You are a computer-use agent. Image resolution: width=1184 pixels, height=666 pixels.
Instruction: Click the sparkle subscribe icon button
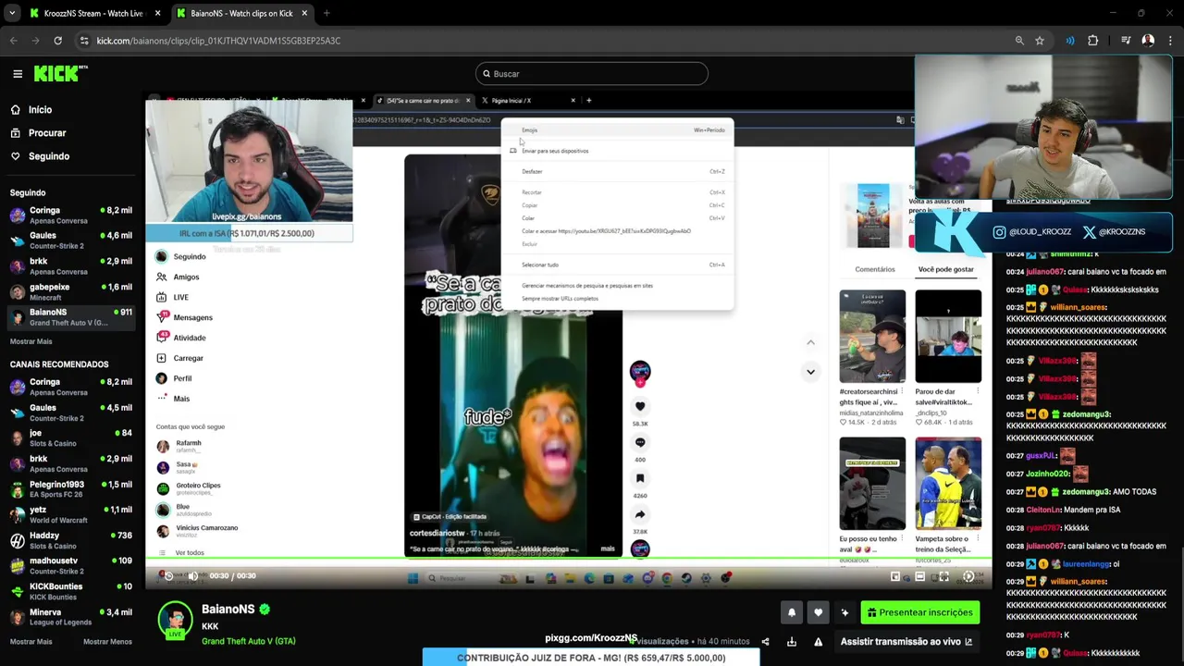845,612
